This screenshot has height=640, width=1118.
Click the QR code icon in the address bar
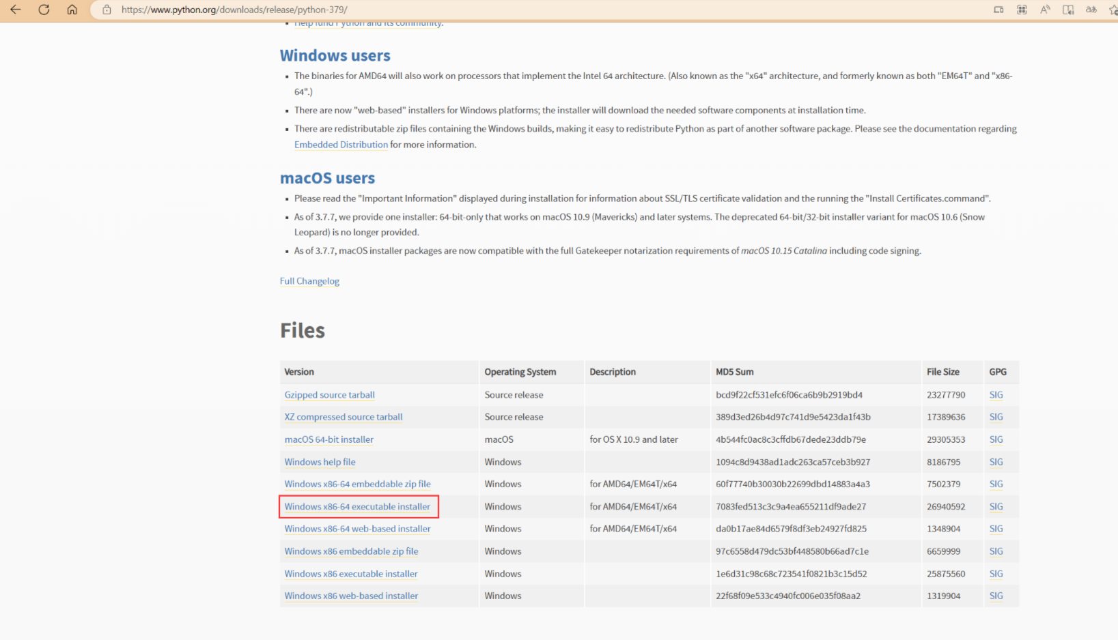point(1022,10)
